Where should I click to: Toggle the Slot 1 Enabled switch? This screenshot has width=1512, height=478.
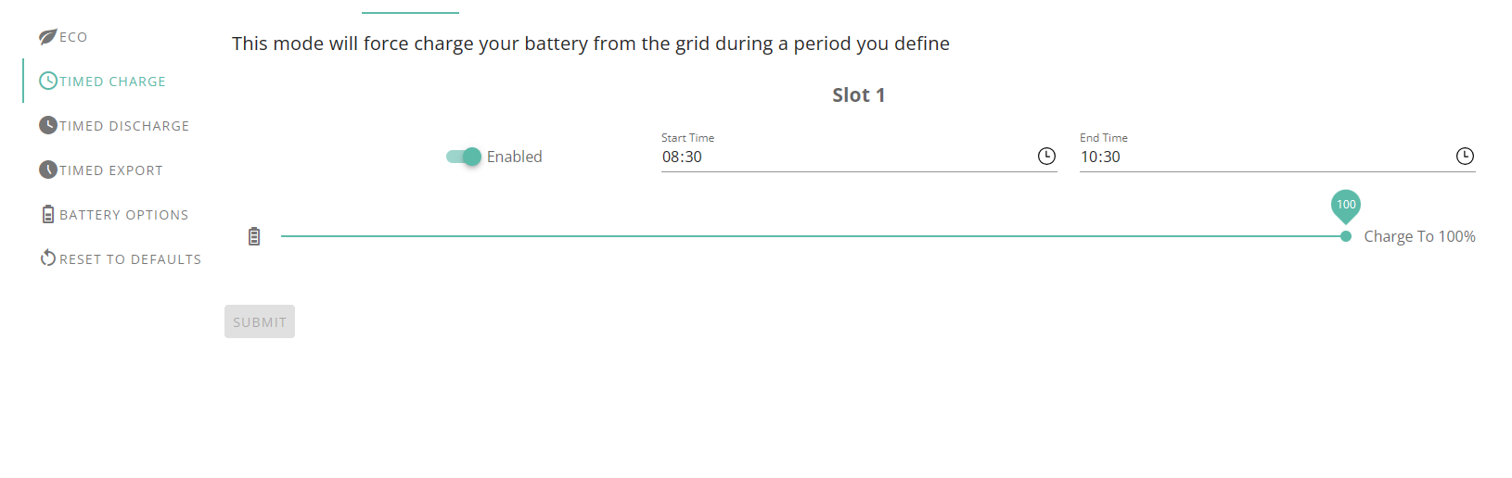(x=464, y=157)
